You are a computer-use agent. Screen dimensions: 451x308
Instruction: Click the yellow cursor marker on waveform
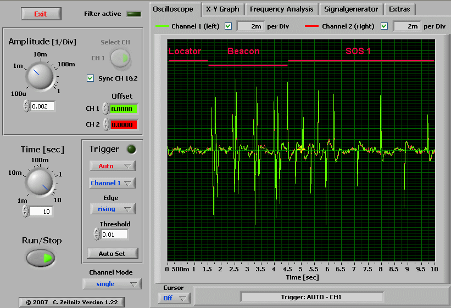pyautogui.click(x=301, y=149)
